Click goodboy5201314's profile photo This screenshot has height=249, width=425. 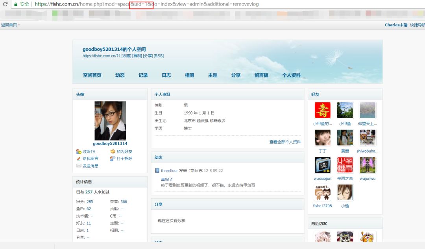[110, 120]
